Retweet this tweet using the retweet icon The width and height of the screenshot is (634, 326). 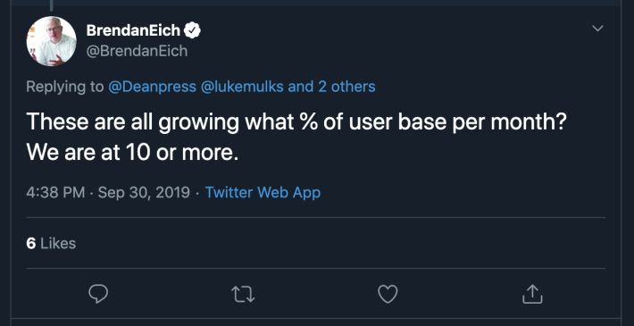click(243, 294)
